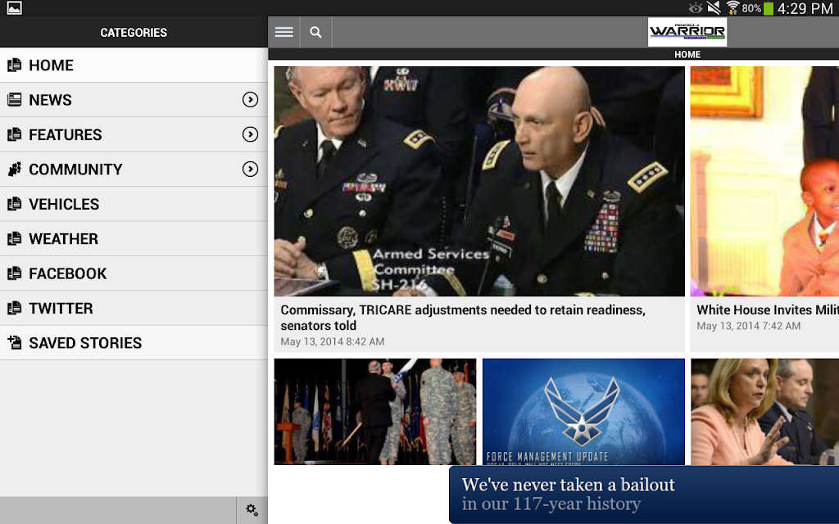Tap the May 13, 2014 8:42 AM timestamp

pos(333,341)
